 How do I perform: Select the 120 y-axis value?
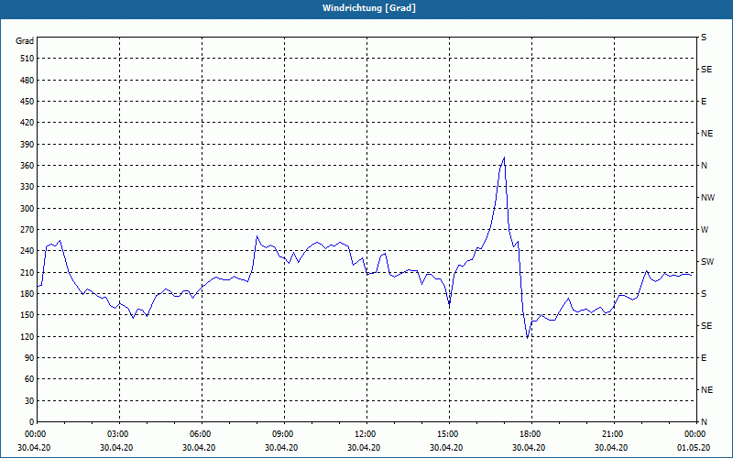[x=27, y=336]
